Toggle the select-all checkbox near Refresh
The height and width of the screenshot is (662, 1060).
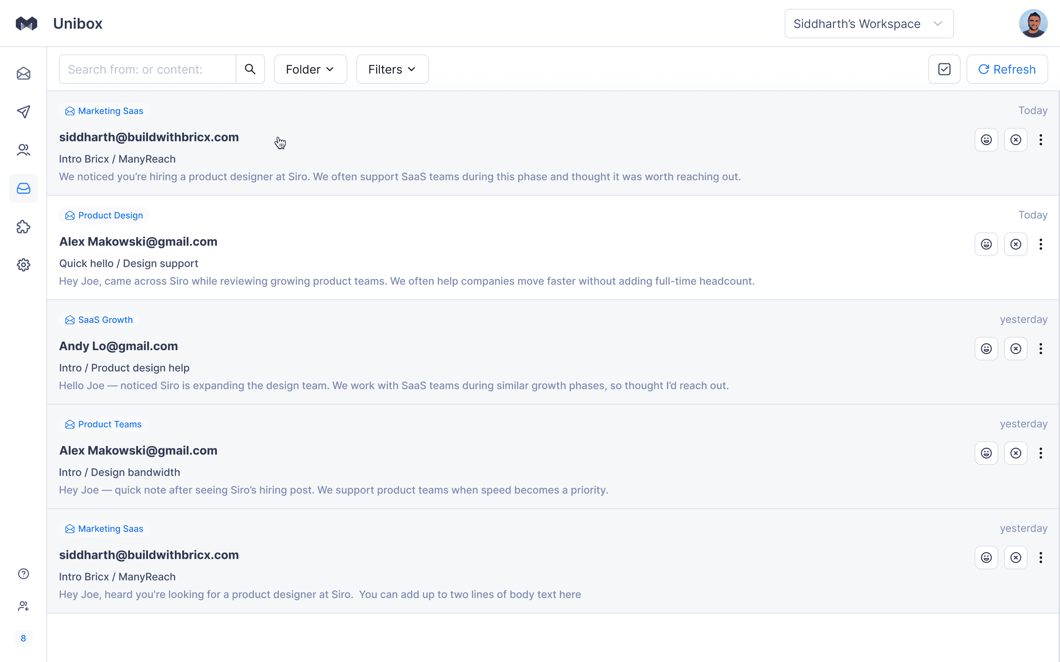click(x=944, y=69)
